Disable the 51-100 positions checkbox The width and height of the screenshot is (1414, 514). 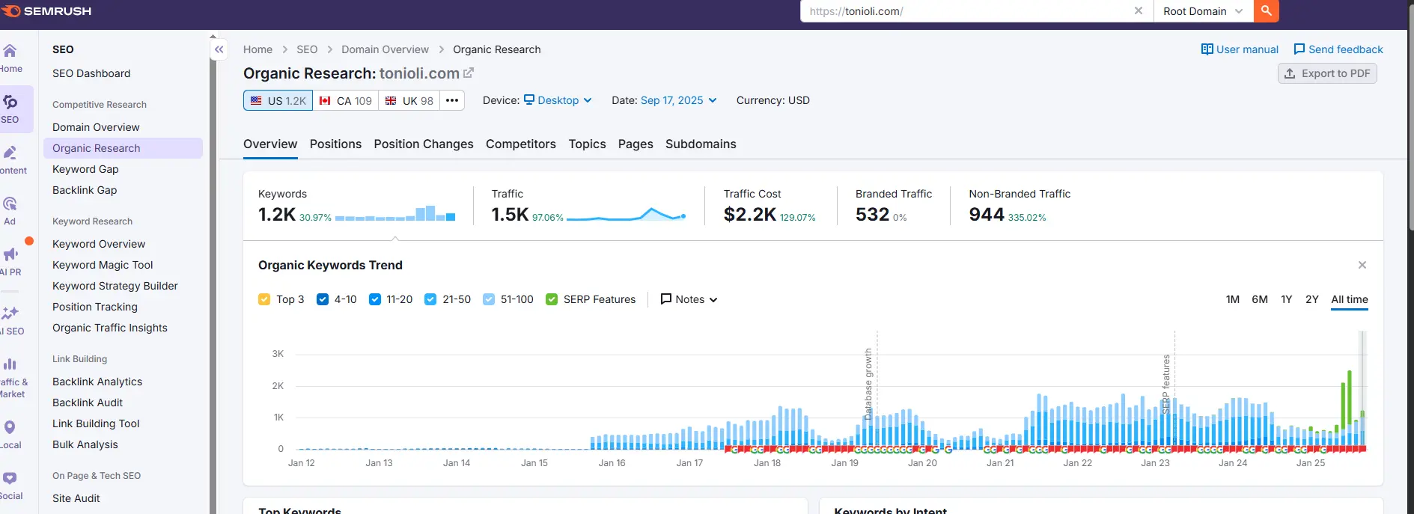pyautogui.click(x=489, y=299)
